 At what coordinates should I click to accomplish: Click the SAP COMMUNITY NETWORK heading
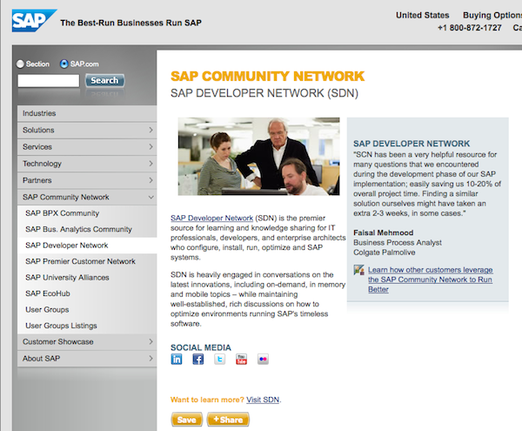tap(268, 77)
